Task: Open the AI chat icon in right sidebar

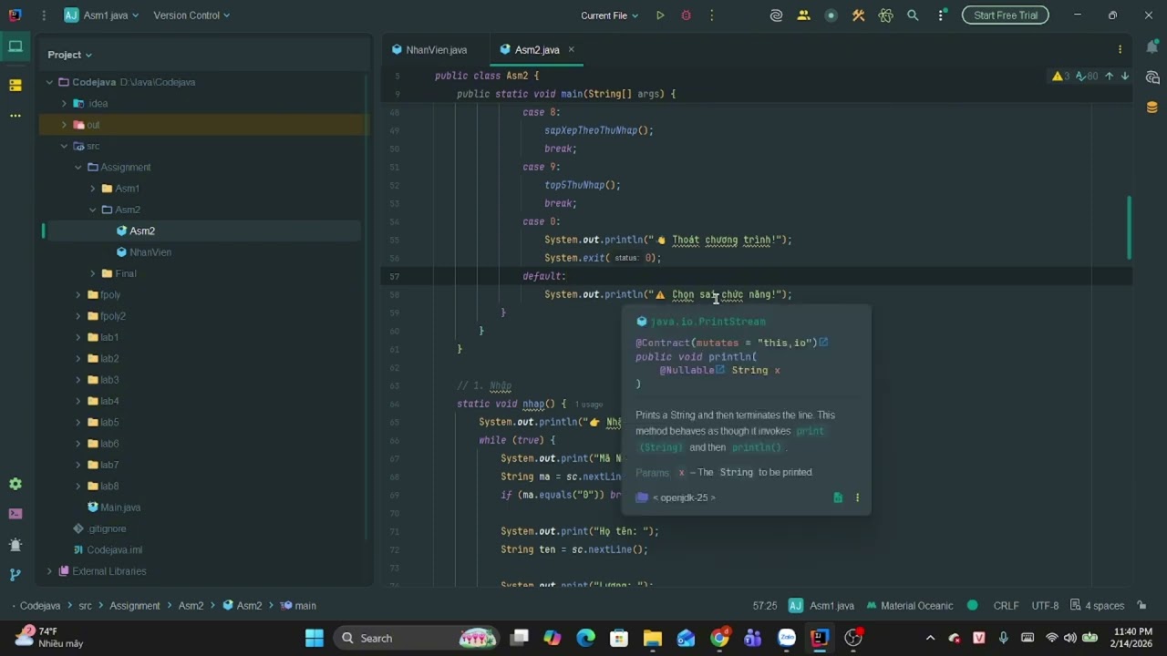Action: click(1152, 77)
